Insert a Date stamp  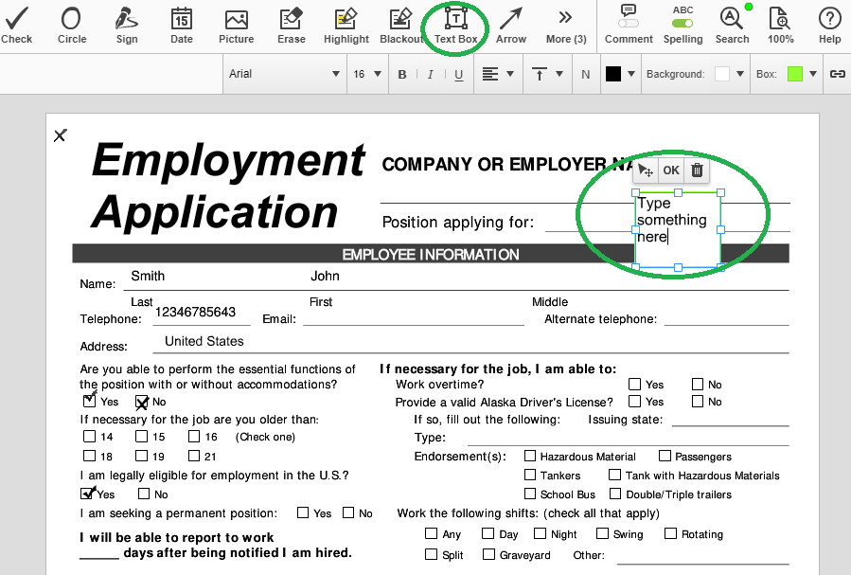click(181, 26)
